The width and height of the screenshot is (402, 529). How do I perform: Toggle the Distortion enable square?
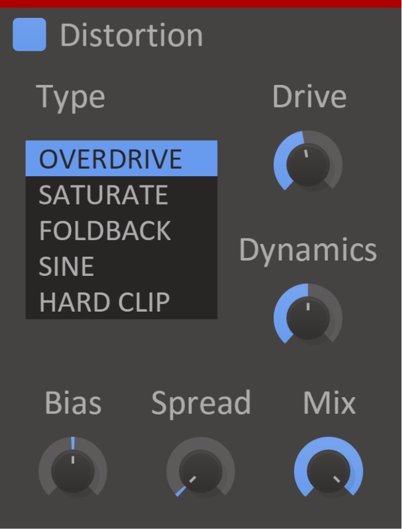tap(30, 34)
